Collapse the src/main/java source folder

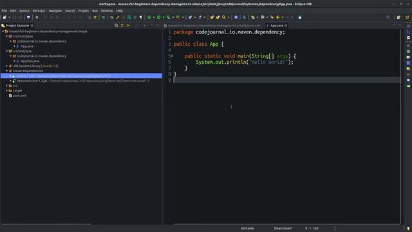tap(7, 36)
